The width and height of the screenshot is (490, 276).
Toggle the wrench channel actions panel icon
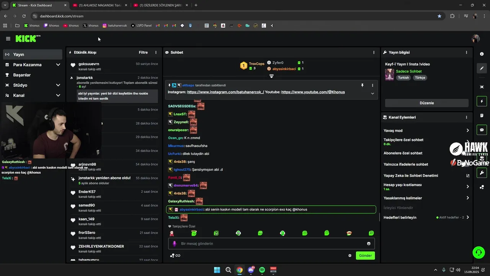[482, 172]
